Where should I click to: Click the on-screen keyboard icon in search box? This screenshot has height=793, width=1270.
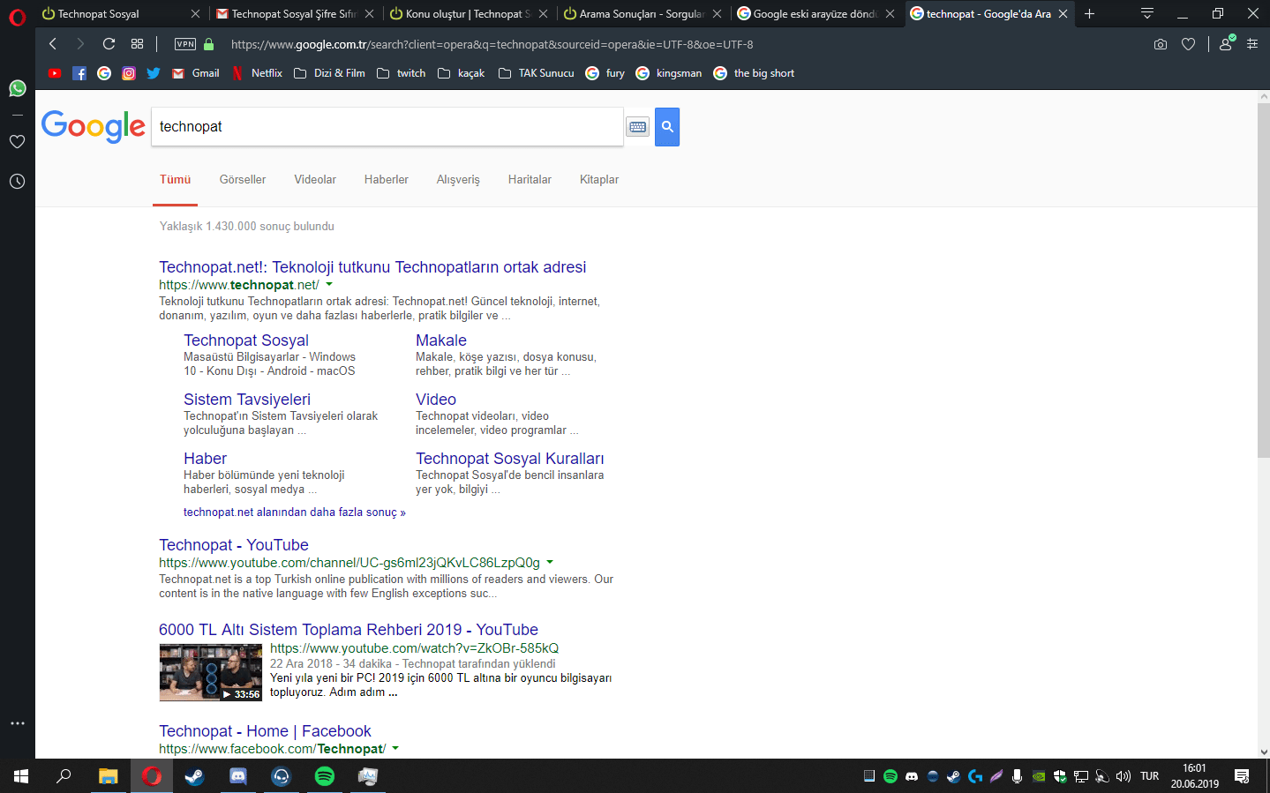click(x=637, y=126)
